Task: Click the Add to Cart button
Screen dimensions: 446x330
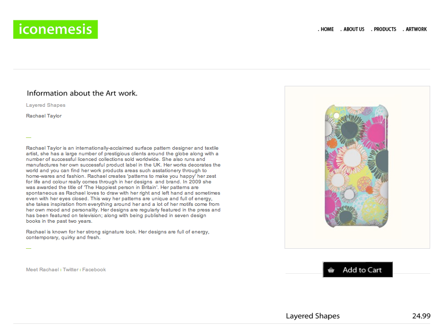Action: (x=358, y=269)
